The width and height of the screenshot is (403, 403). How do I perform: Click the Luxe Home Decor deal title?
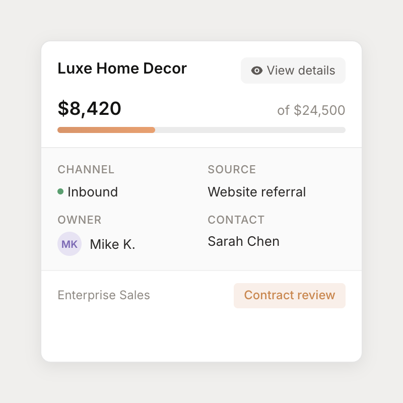tap(122, 68)
